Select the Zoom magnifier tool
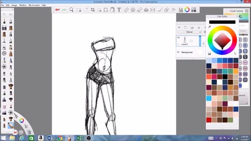The height and width of the screenshot is (141, 251). click(x=71, y=10)
